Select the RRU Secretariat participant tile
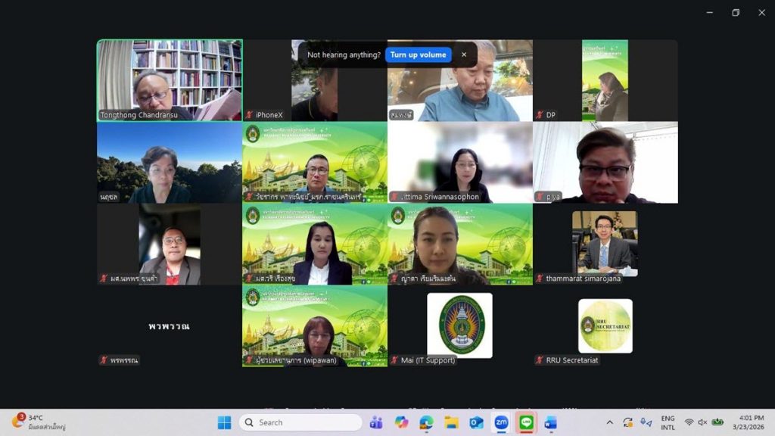Viewport: 775px width, 436px height. pyautogui.click(x=605, y=325)
